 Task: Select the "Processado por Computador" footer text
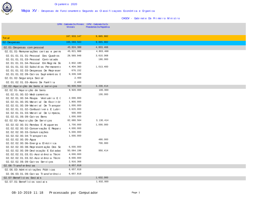point(73,193)
